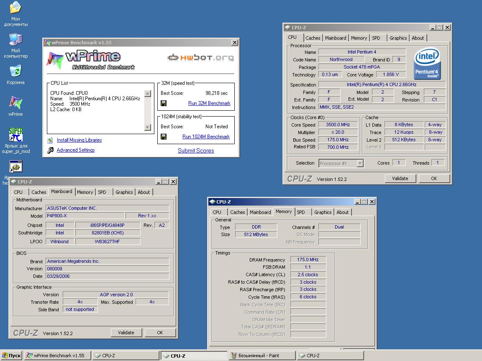Open the Graphics tab in the CPU window
Image resolution: width=482 pixels, height=361 pixels.
coord(398,38)
